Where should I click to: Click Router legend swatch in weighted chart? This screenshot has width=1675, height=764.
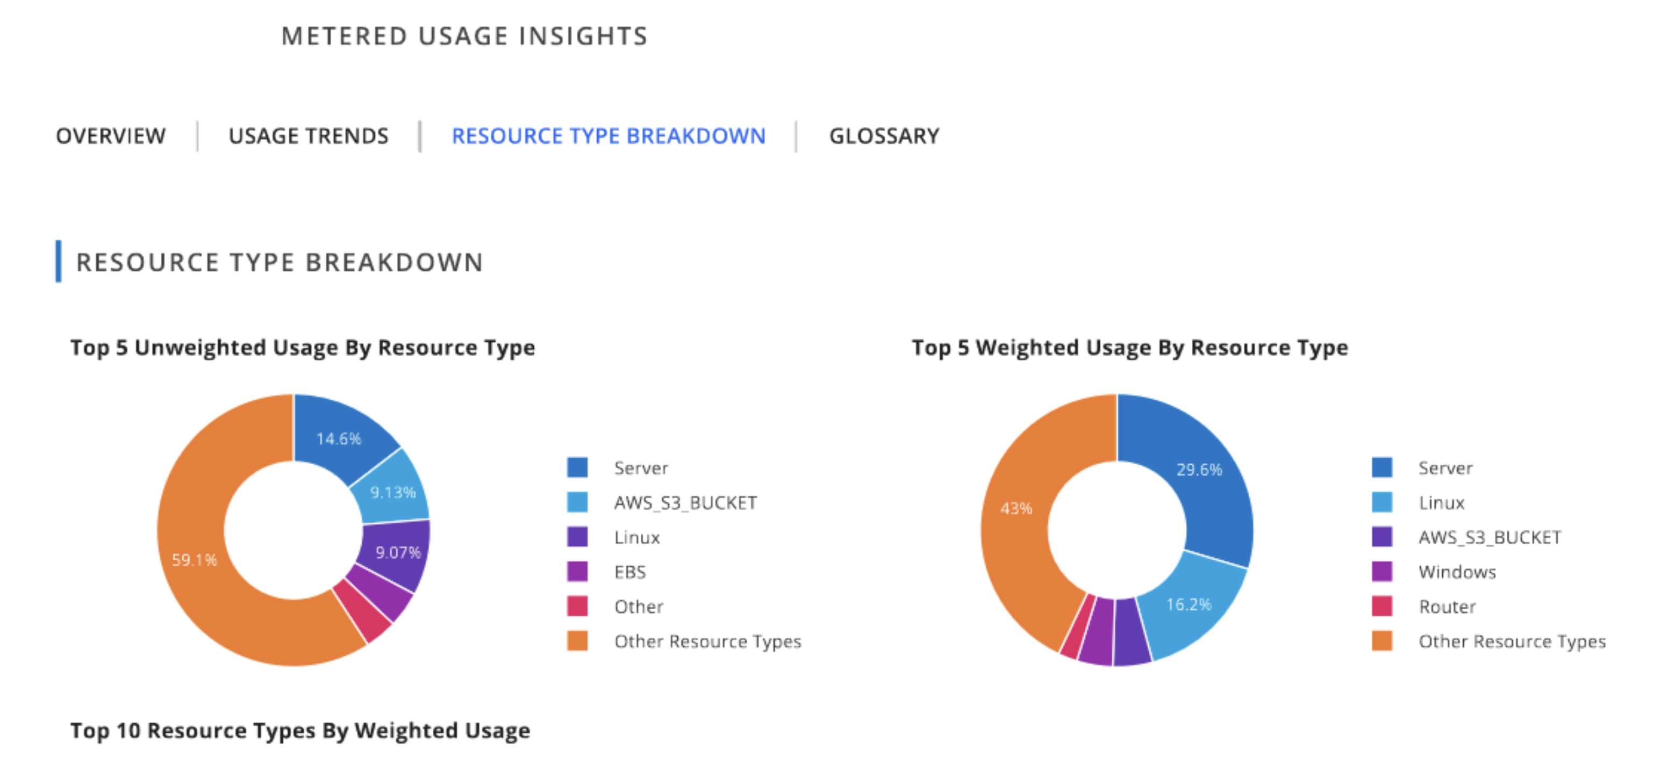[x=1381, y=606]
